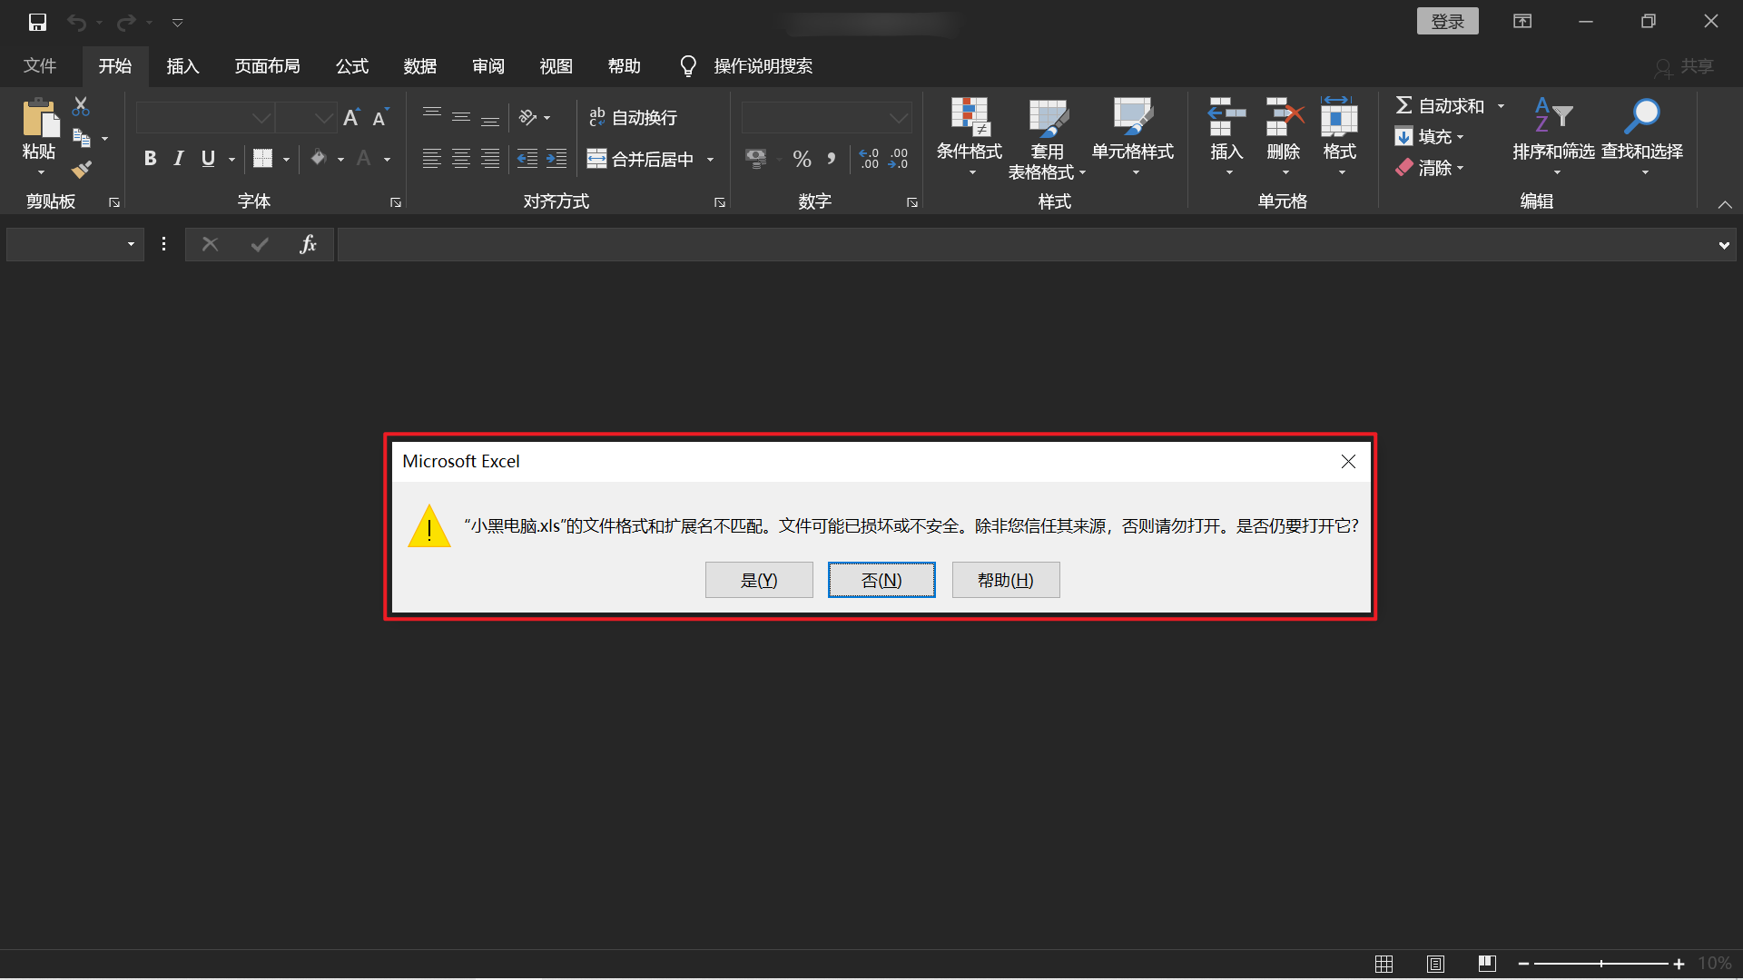
Task: Click the 帮助(H) dialog button
Action: point(1005,580)
